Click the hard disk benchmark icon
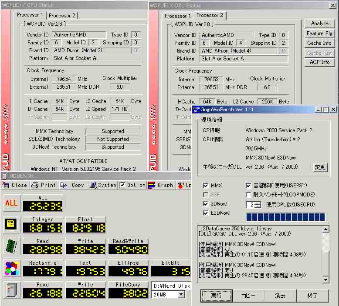 click(x=12, y=290)
